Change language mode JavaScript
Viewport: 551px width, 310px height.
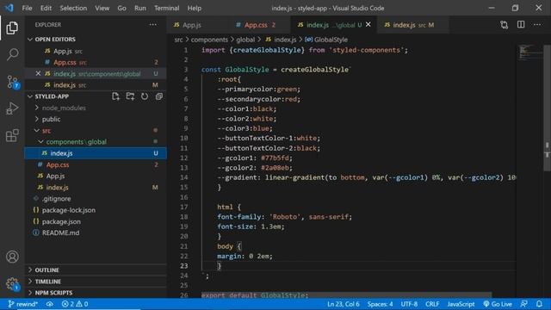pos(461,304)
